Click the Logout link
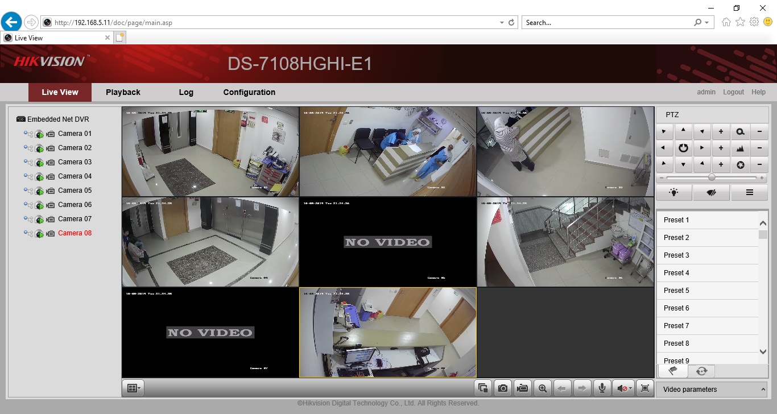 tap(733, 92)
